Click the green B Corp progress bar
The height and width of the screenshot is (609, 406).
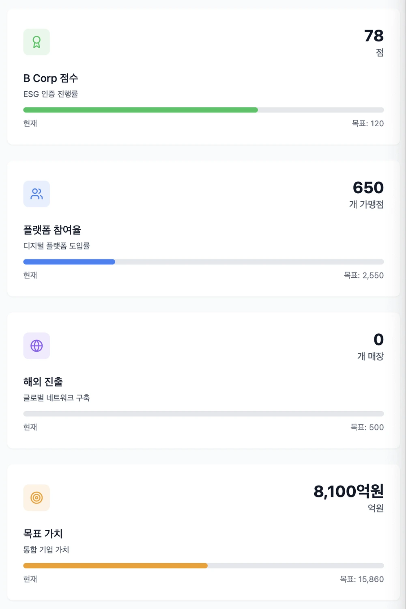tap(140, 110)
